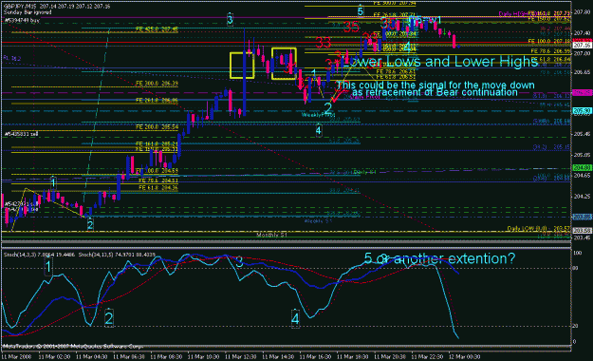Select the #5405831 sell order label
The height and width of the screenshot is (361, 593).
(21, 134)
